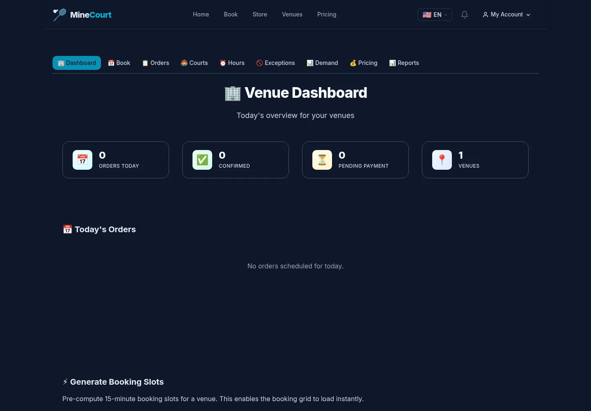Click the lightning icon beside Generate Booking Slots
The height and width of the screenshot is (411, 591).
coord(65,382)
